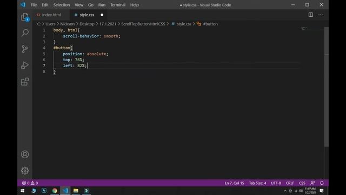
Task: Open the Action Center notification icon
Action: 322,191
